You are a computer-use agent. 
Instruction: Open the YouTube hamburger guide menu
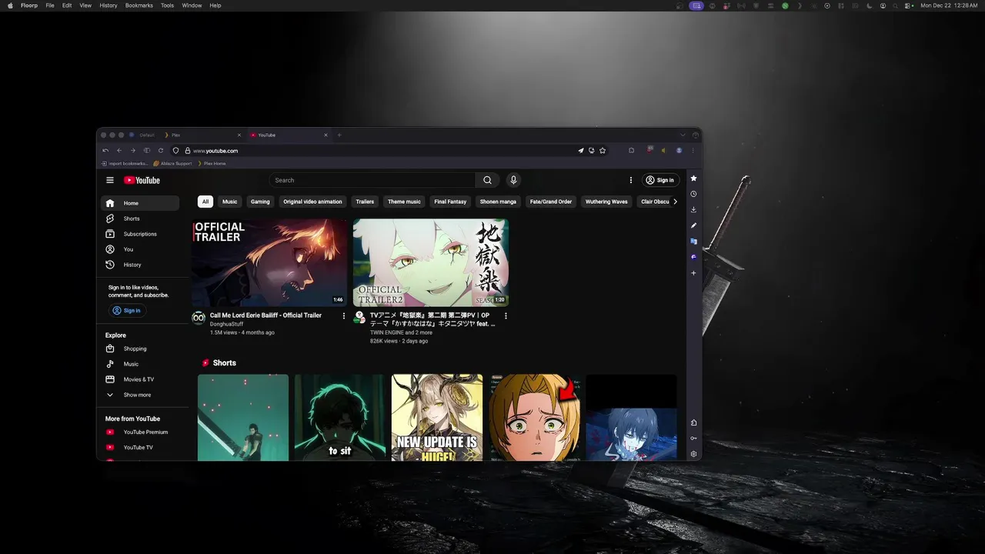coord(110,180)
